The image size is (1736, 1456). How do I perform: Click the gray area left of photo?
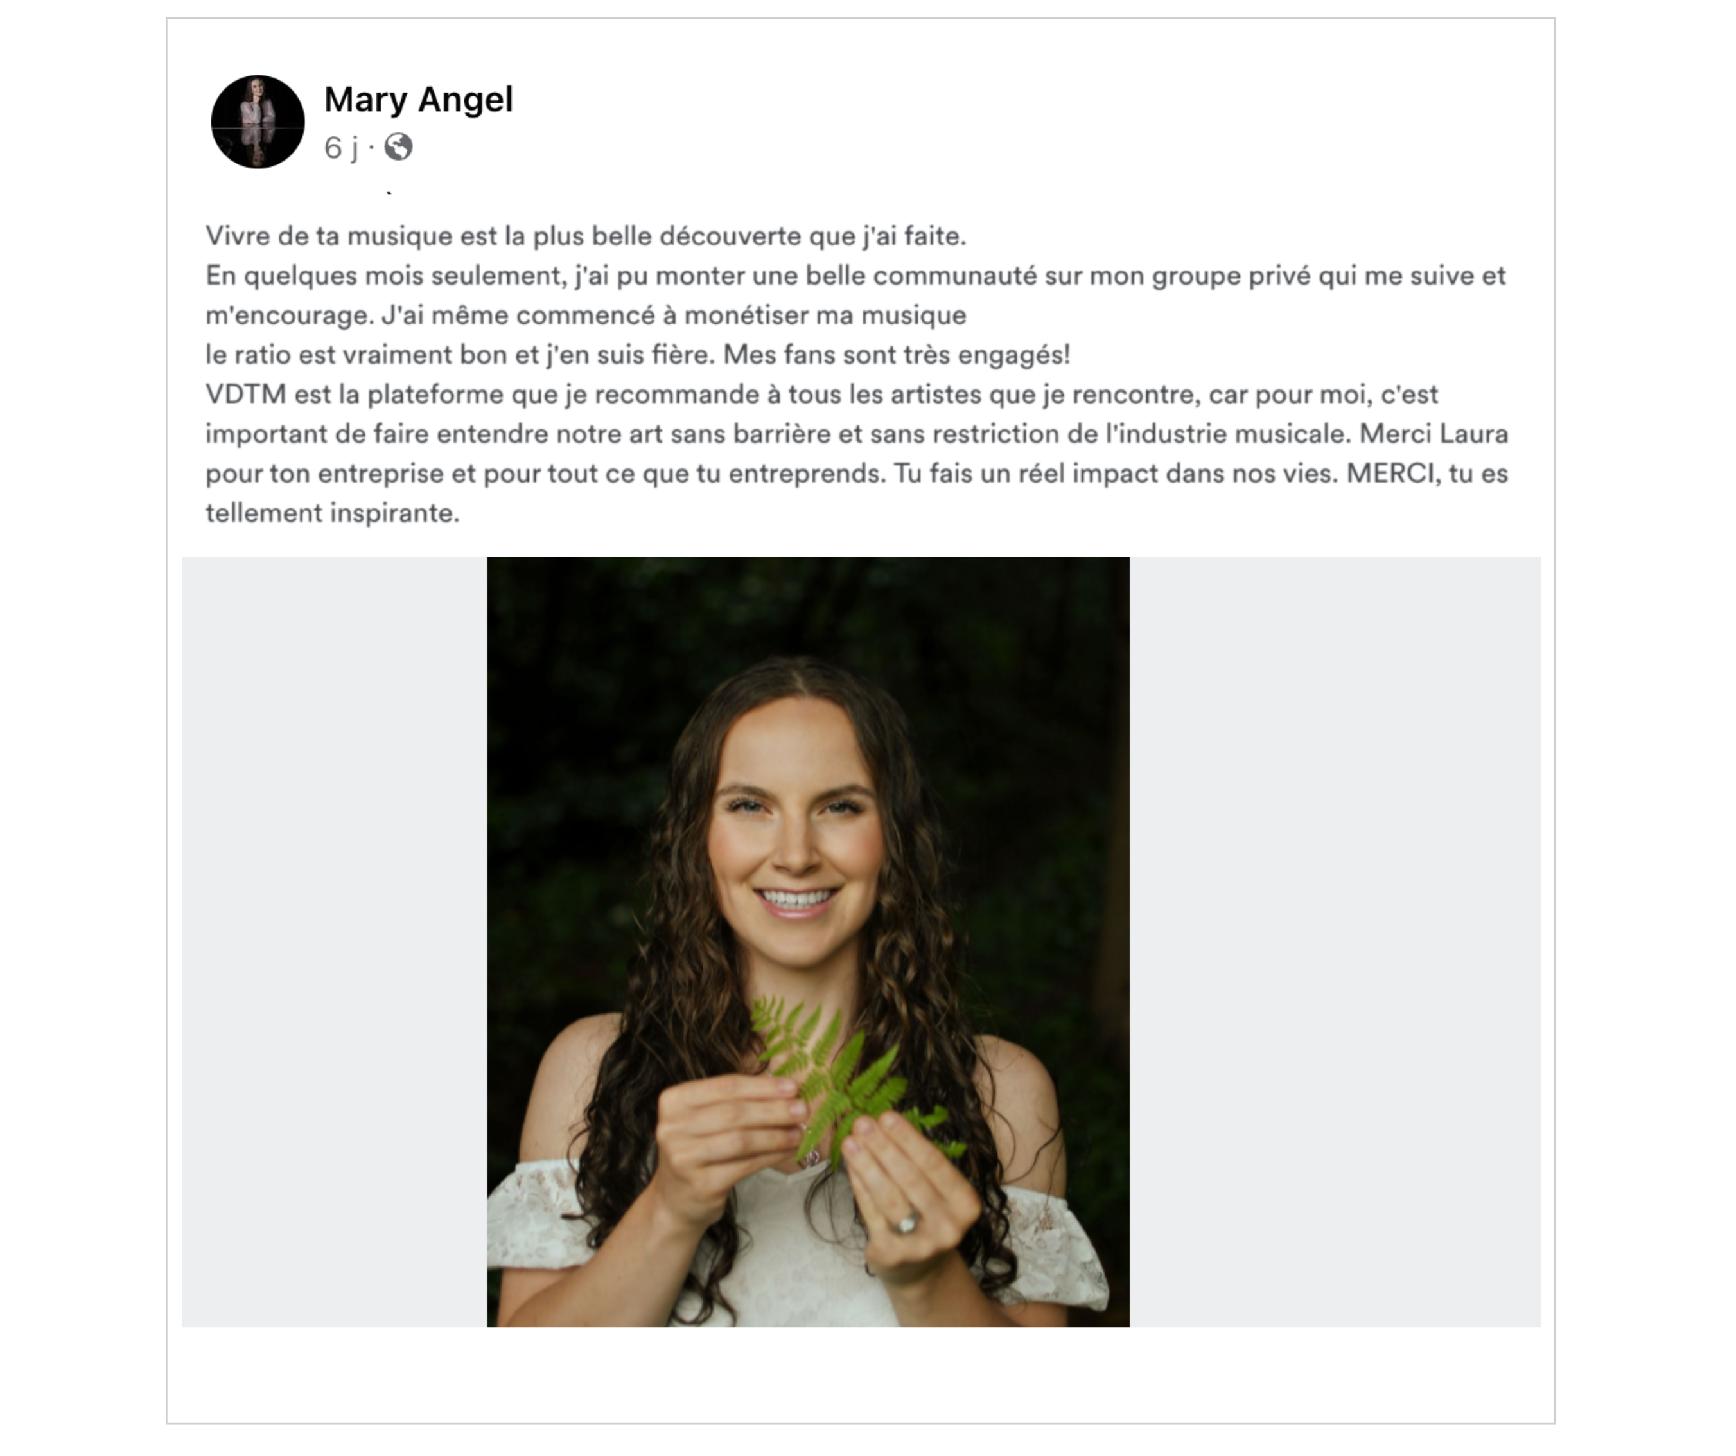pyautogui.click(x=334, y=942)
